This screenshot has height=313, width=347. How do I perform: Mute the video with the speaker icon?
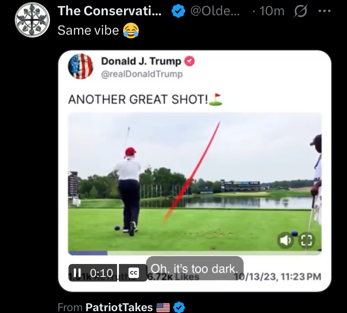tap(285, 240)
